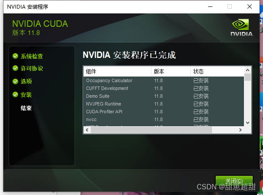Select the CUFFT Development row
Screen dimensions: 263x195
[x=164, y=88]
